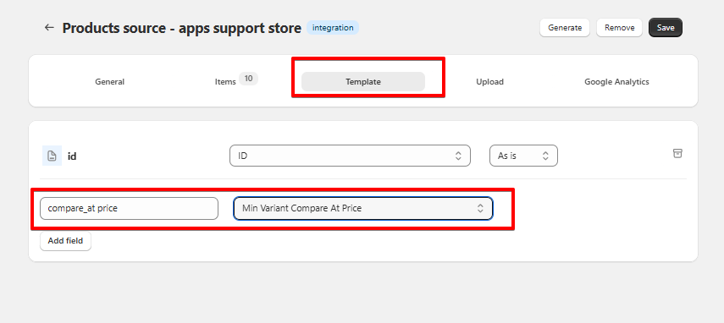Select the Template tab
724x323 pixels.
point(363,81)
